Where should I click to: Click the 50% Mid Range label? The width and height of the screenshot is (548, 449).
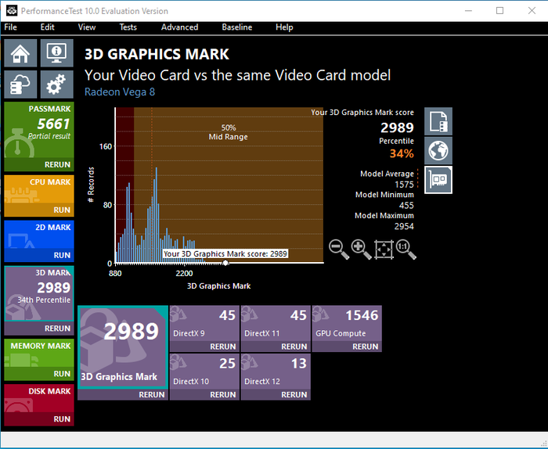click(x=229, y=132)
